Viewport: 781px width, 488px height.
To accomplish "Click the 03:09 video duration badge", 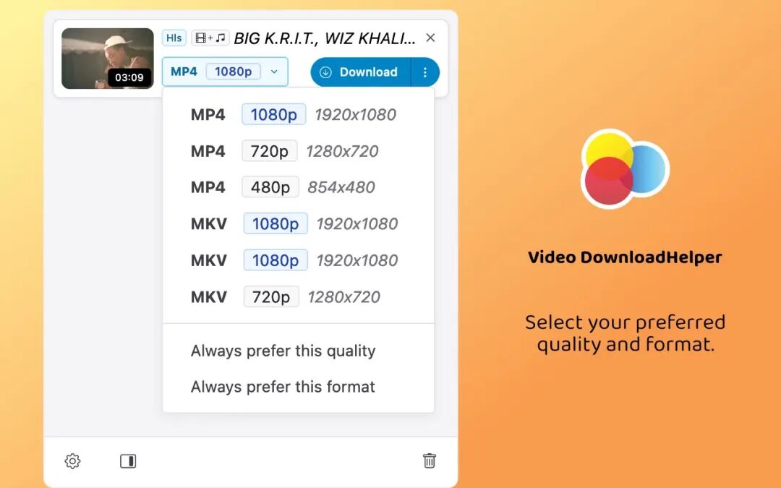I will coord(129,77).
